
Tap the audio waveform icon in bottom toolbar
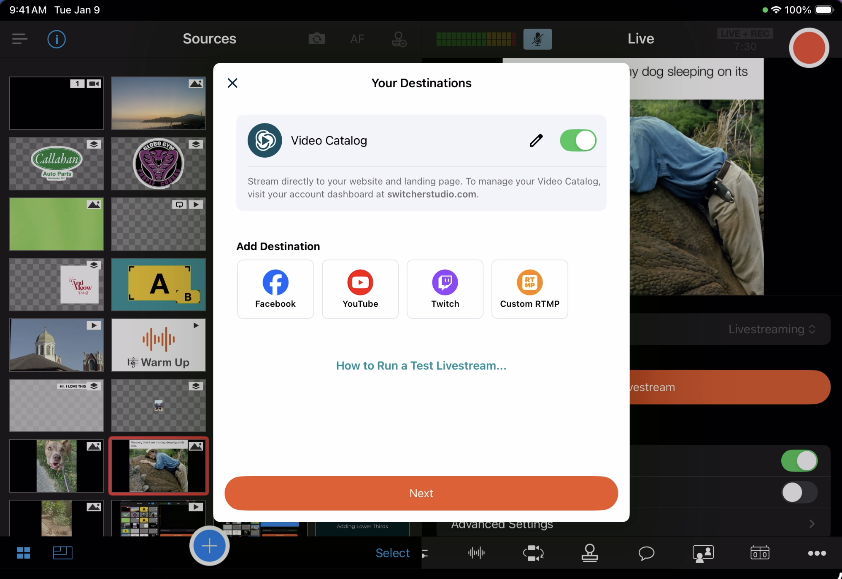click(476, 553)
